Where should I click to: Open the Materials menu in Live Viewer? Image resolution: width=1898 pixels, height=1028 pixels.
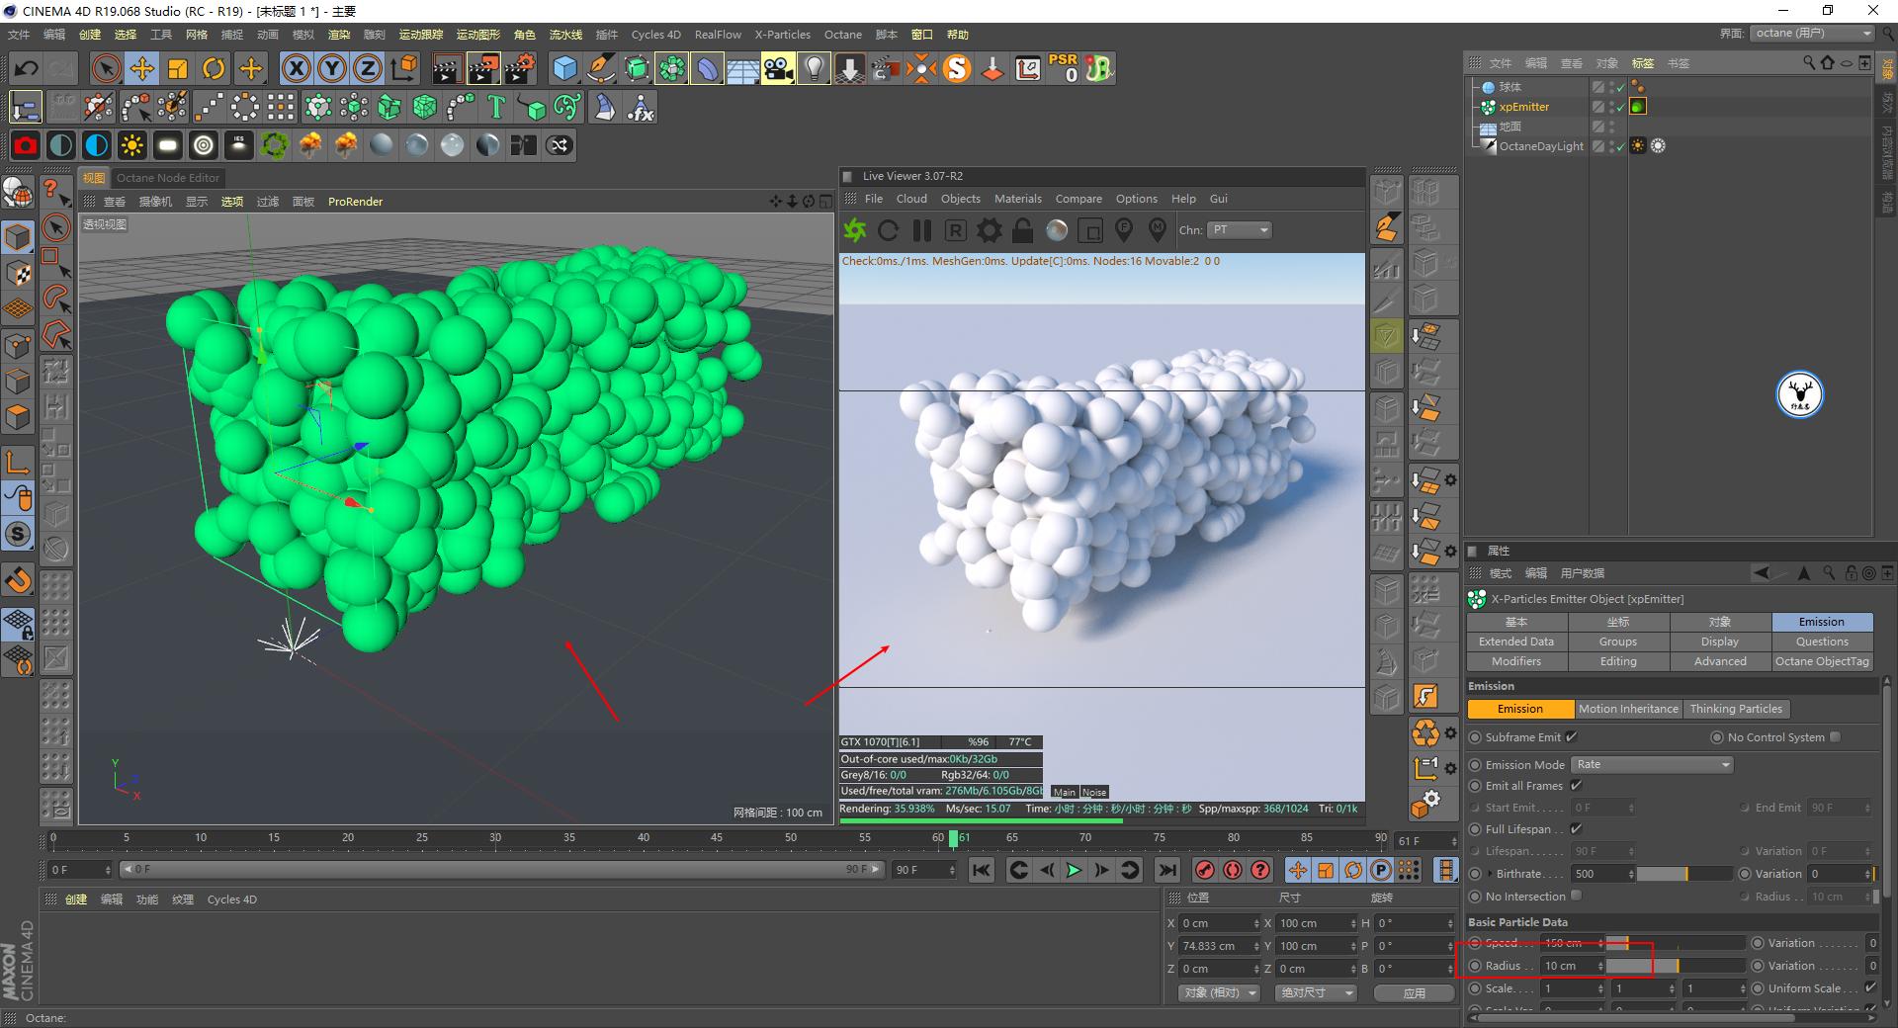1018,199
